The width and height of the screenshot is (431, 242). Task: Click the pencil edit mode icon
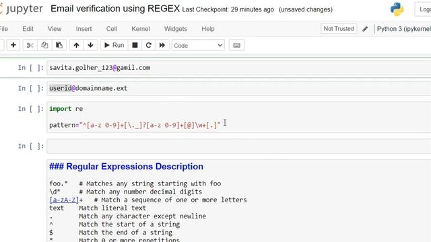(365, 29)
